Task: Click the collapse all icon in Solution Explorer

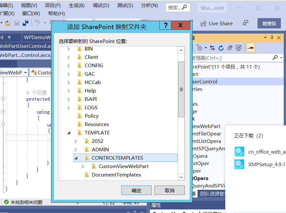Action: (230, 48)
